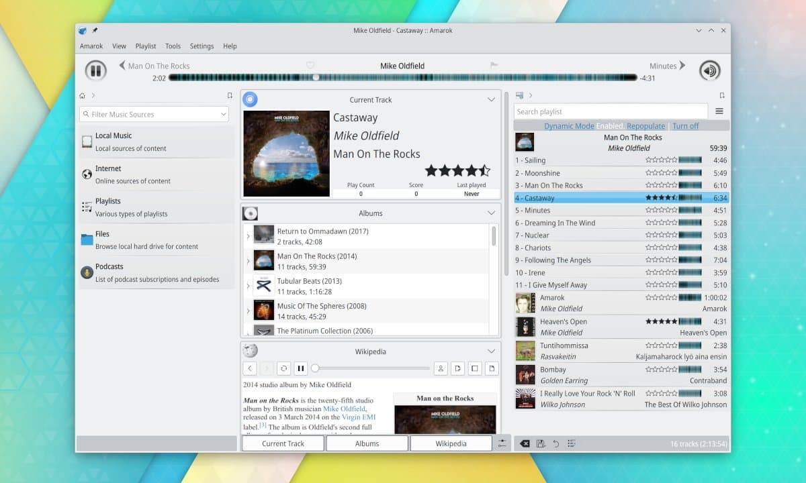The image size is (806, 483).
Task: Jump to the Wikipedia applet button
Action: click(451, 443)
